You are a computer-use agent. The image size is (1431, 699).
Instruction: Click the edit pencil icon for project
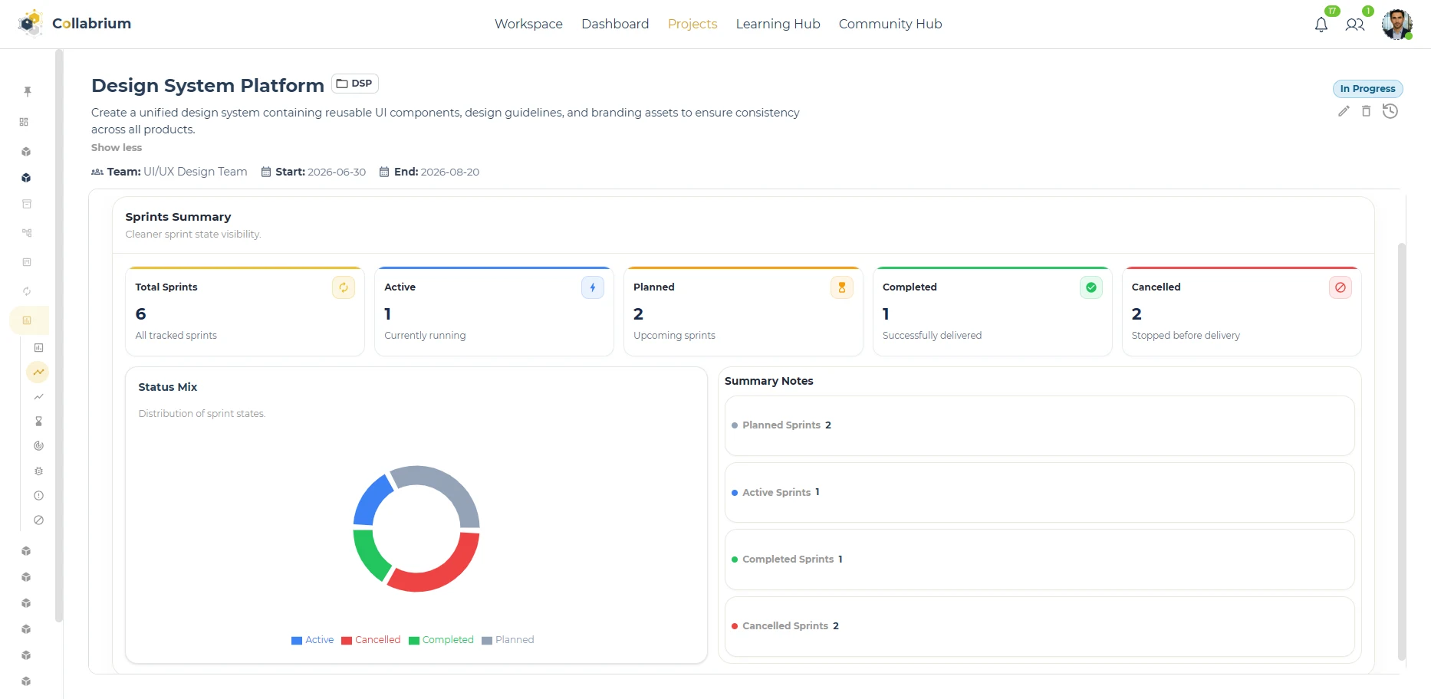pyautogui.click(x=1344, y=111)
